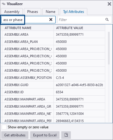Click the Filter magnifier icon

pyautogui.click(x=107, y=19)
